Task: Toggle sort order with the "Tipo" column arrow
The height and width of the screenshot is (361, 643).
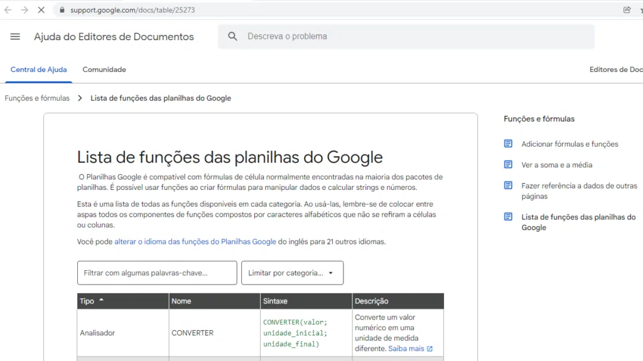Action: click(x=102, y=301)
